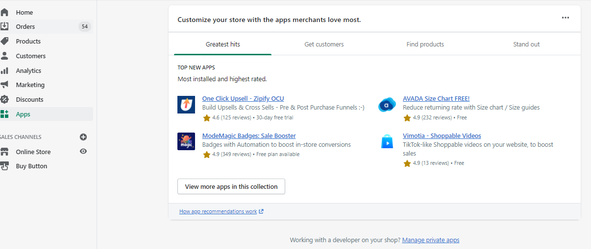The image size is (591, 249).
Task: Click the Analytics bar chart icon
Action: tap(4, 70)
